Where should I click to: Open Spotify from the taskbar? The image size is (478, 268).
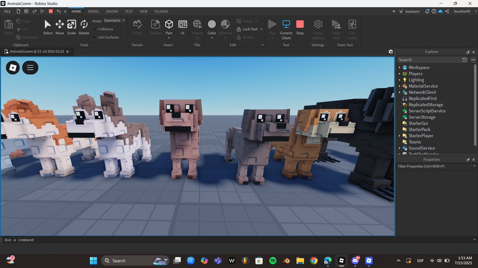[273, 260]
